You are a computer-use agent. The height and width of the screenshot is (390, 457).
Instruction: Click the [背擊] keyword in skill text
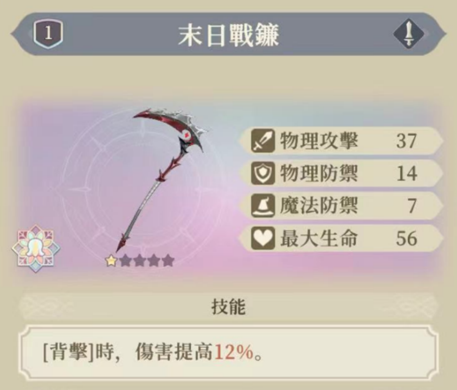tap(68, 352)
